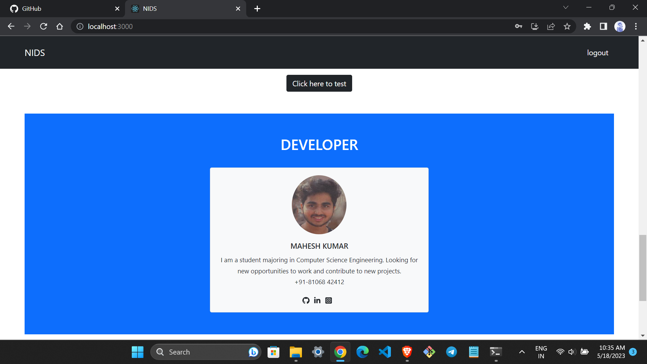Click the logout link
647x364 pixels.
[x=597, y=53]
